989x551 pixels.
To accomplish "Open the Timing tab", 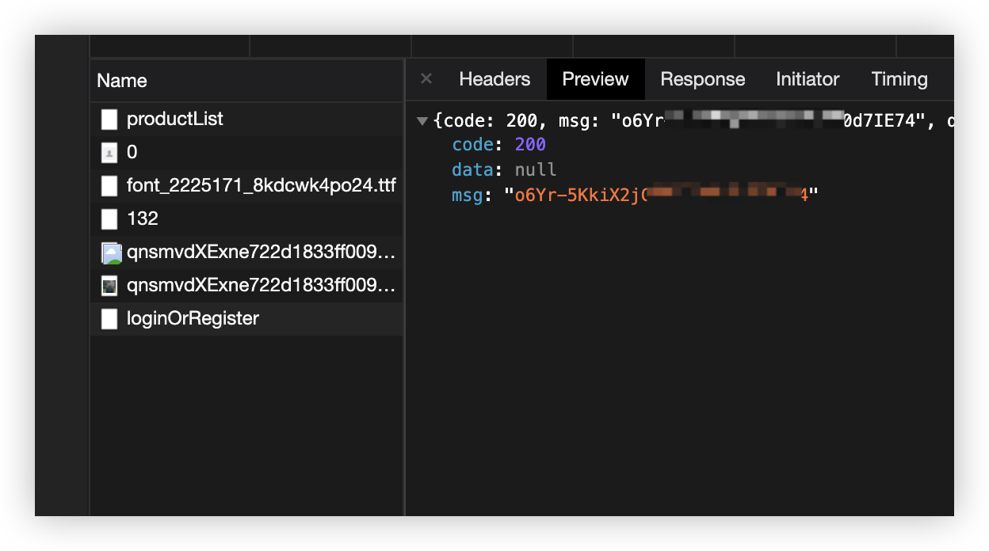I will click(899, 79).
